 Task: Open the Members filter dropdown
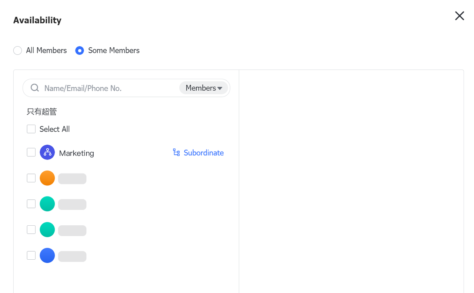[x=204, y=88]
